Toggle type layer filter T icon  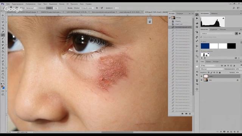228,65
